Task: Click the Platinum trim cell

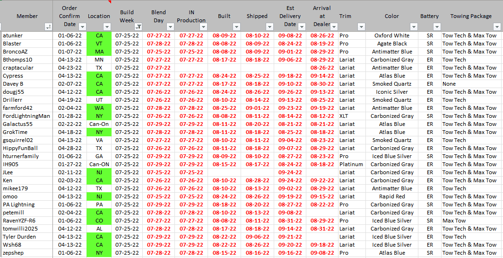Action: click(x=351, y=165)
